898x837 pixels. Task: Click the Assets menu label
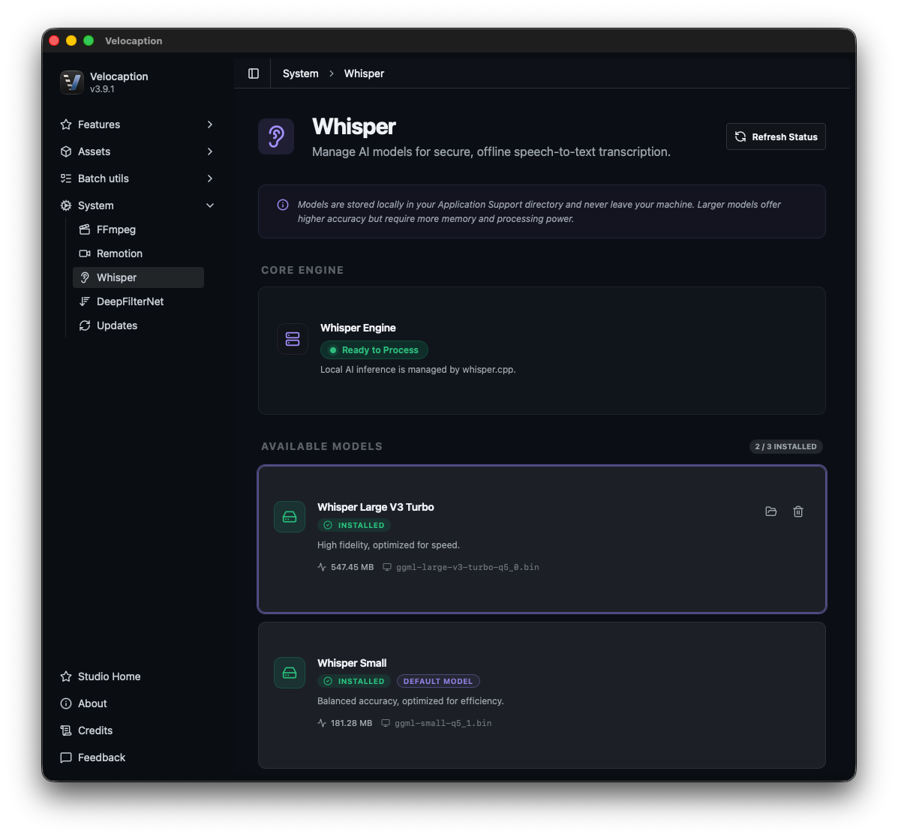click(x=94, y=151)
